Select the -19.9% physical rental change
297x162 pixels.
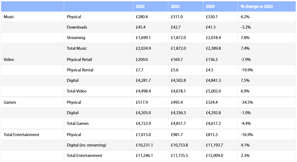pos(247,70)
